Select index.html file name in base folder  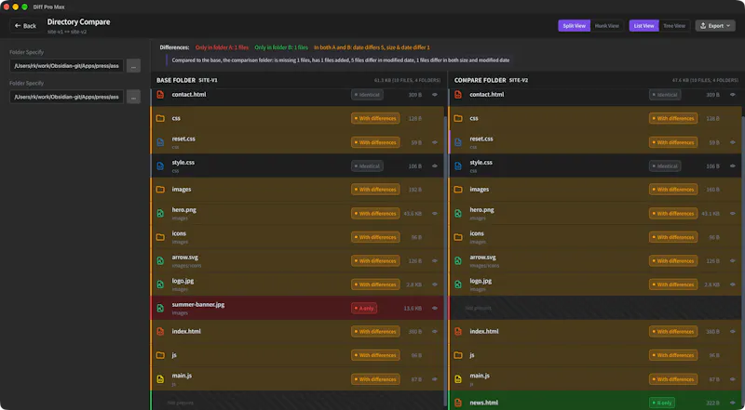tap(186, 331)
